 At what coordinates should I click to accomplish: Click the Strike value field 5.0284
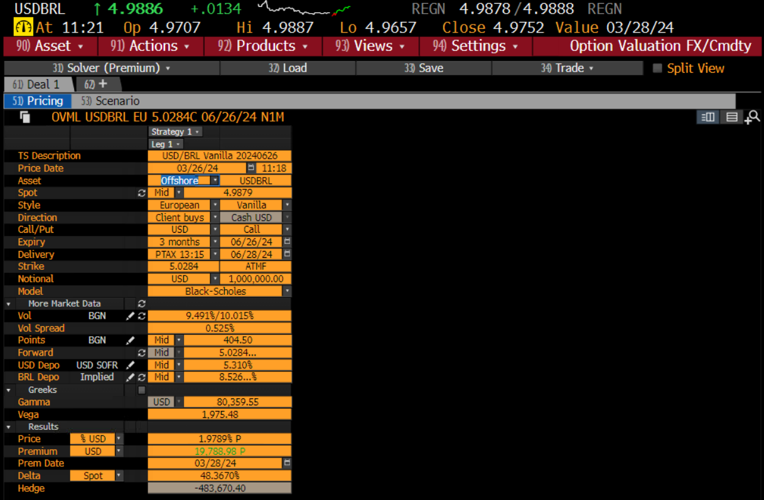(183, 267)
